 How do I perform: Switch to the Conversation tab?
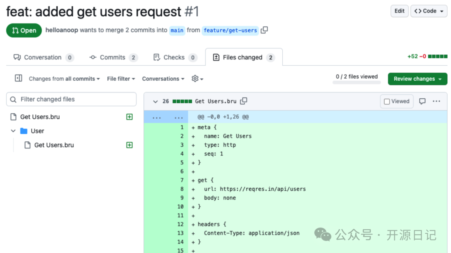click(43, 57)
